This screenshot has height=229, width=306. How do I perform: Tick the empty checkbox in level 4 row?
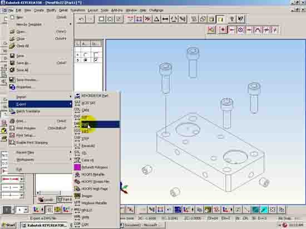[96, 55]
